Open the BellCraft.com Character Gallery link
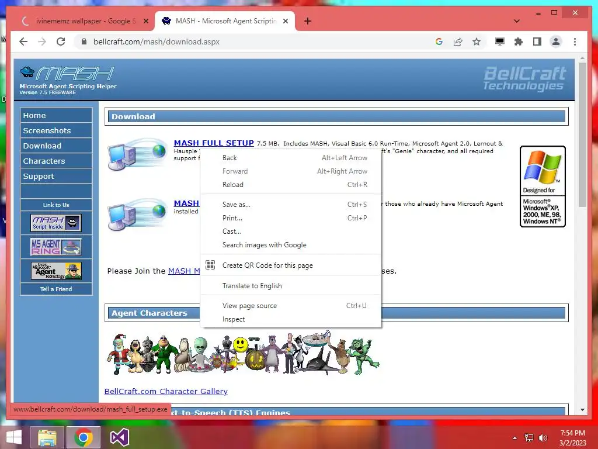 coord(166,391)
